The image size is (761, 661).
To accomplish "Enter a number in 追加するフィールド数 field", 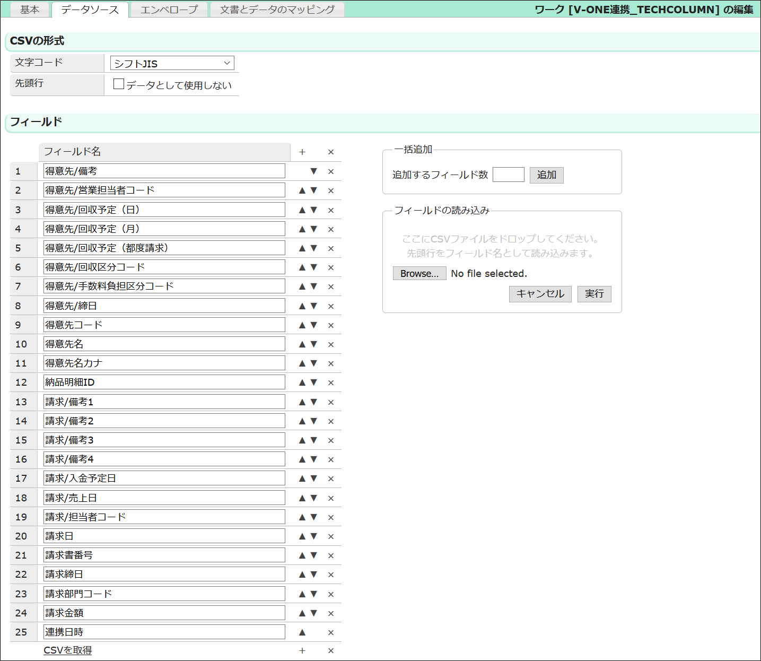I will (508, 175).
